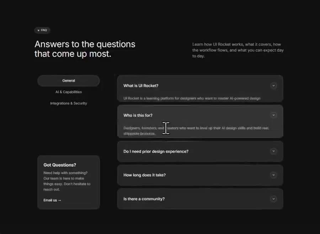320x234 pixels.
Task: Collapse the "What is UI Rocket?" chevron
Action: coord(273,86)
